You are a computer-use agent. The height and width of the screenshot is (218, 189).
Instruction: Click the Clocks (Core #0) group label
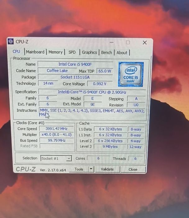(x=30, y=123)
